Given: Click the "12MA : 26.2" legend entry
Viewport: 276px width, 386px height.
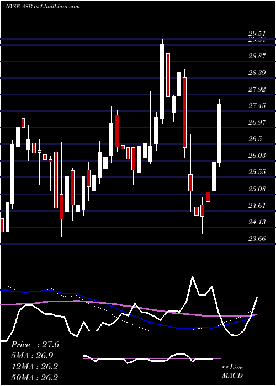Looking at the screenshot, I should tap(34, 367).
